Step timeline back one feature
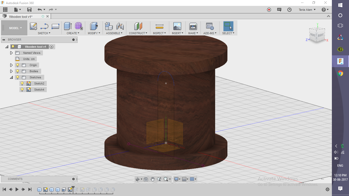Screen dimensions: 349x196 click(x=11, y=189)
